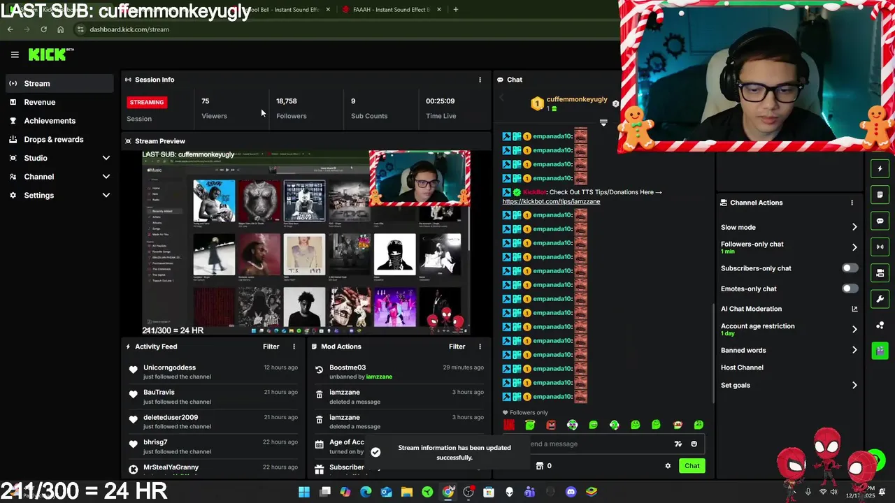Open chat settings gear icon
The image size is (895, 503).
(x=668, y=466)
